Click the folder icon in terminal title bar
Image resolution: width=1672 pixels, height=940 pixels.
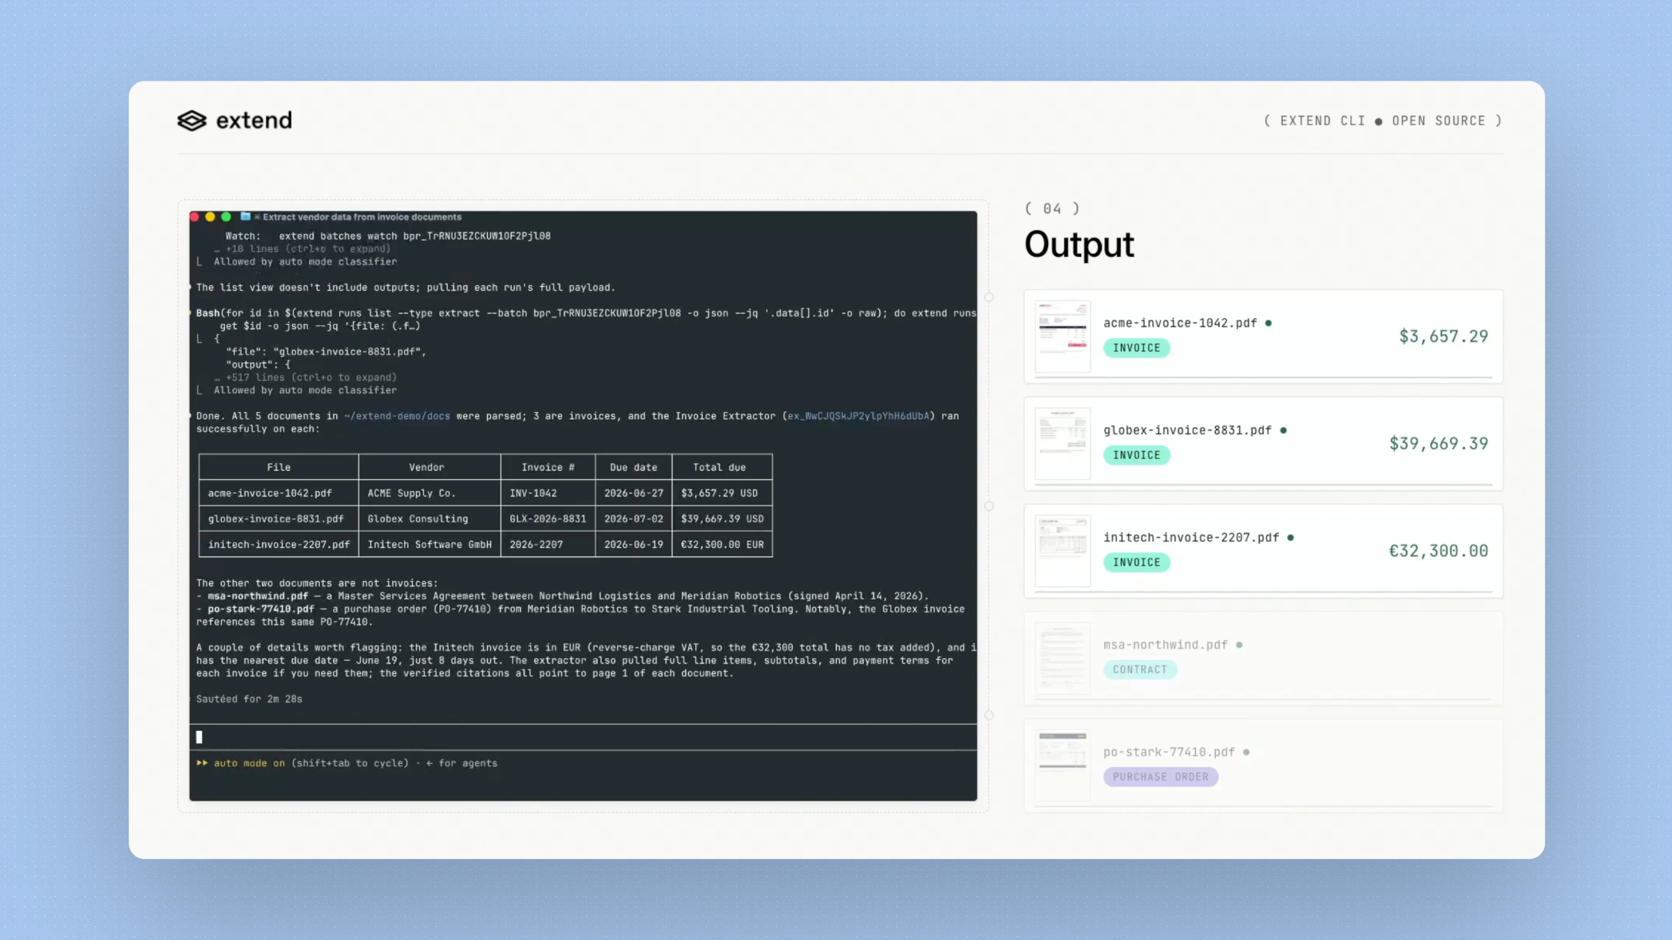pyautogui.click(x=245, y=217)
